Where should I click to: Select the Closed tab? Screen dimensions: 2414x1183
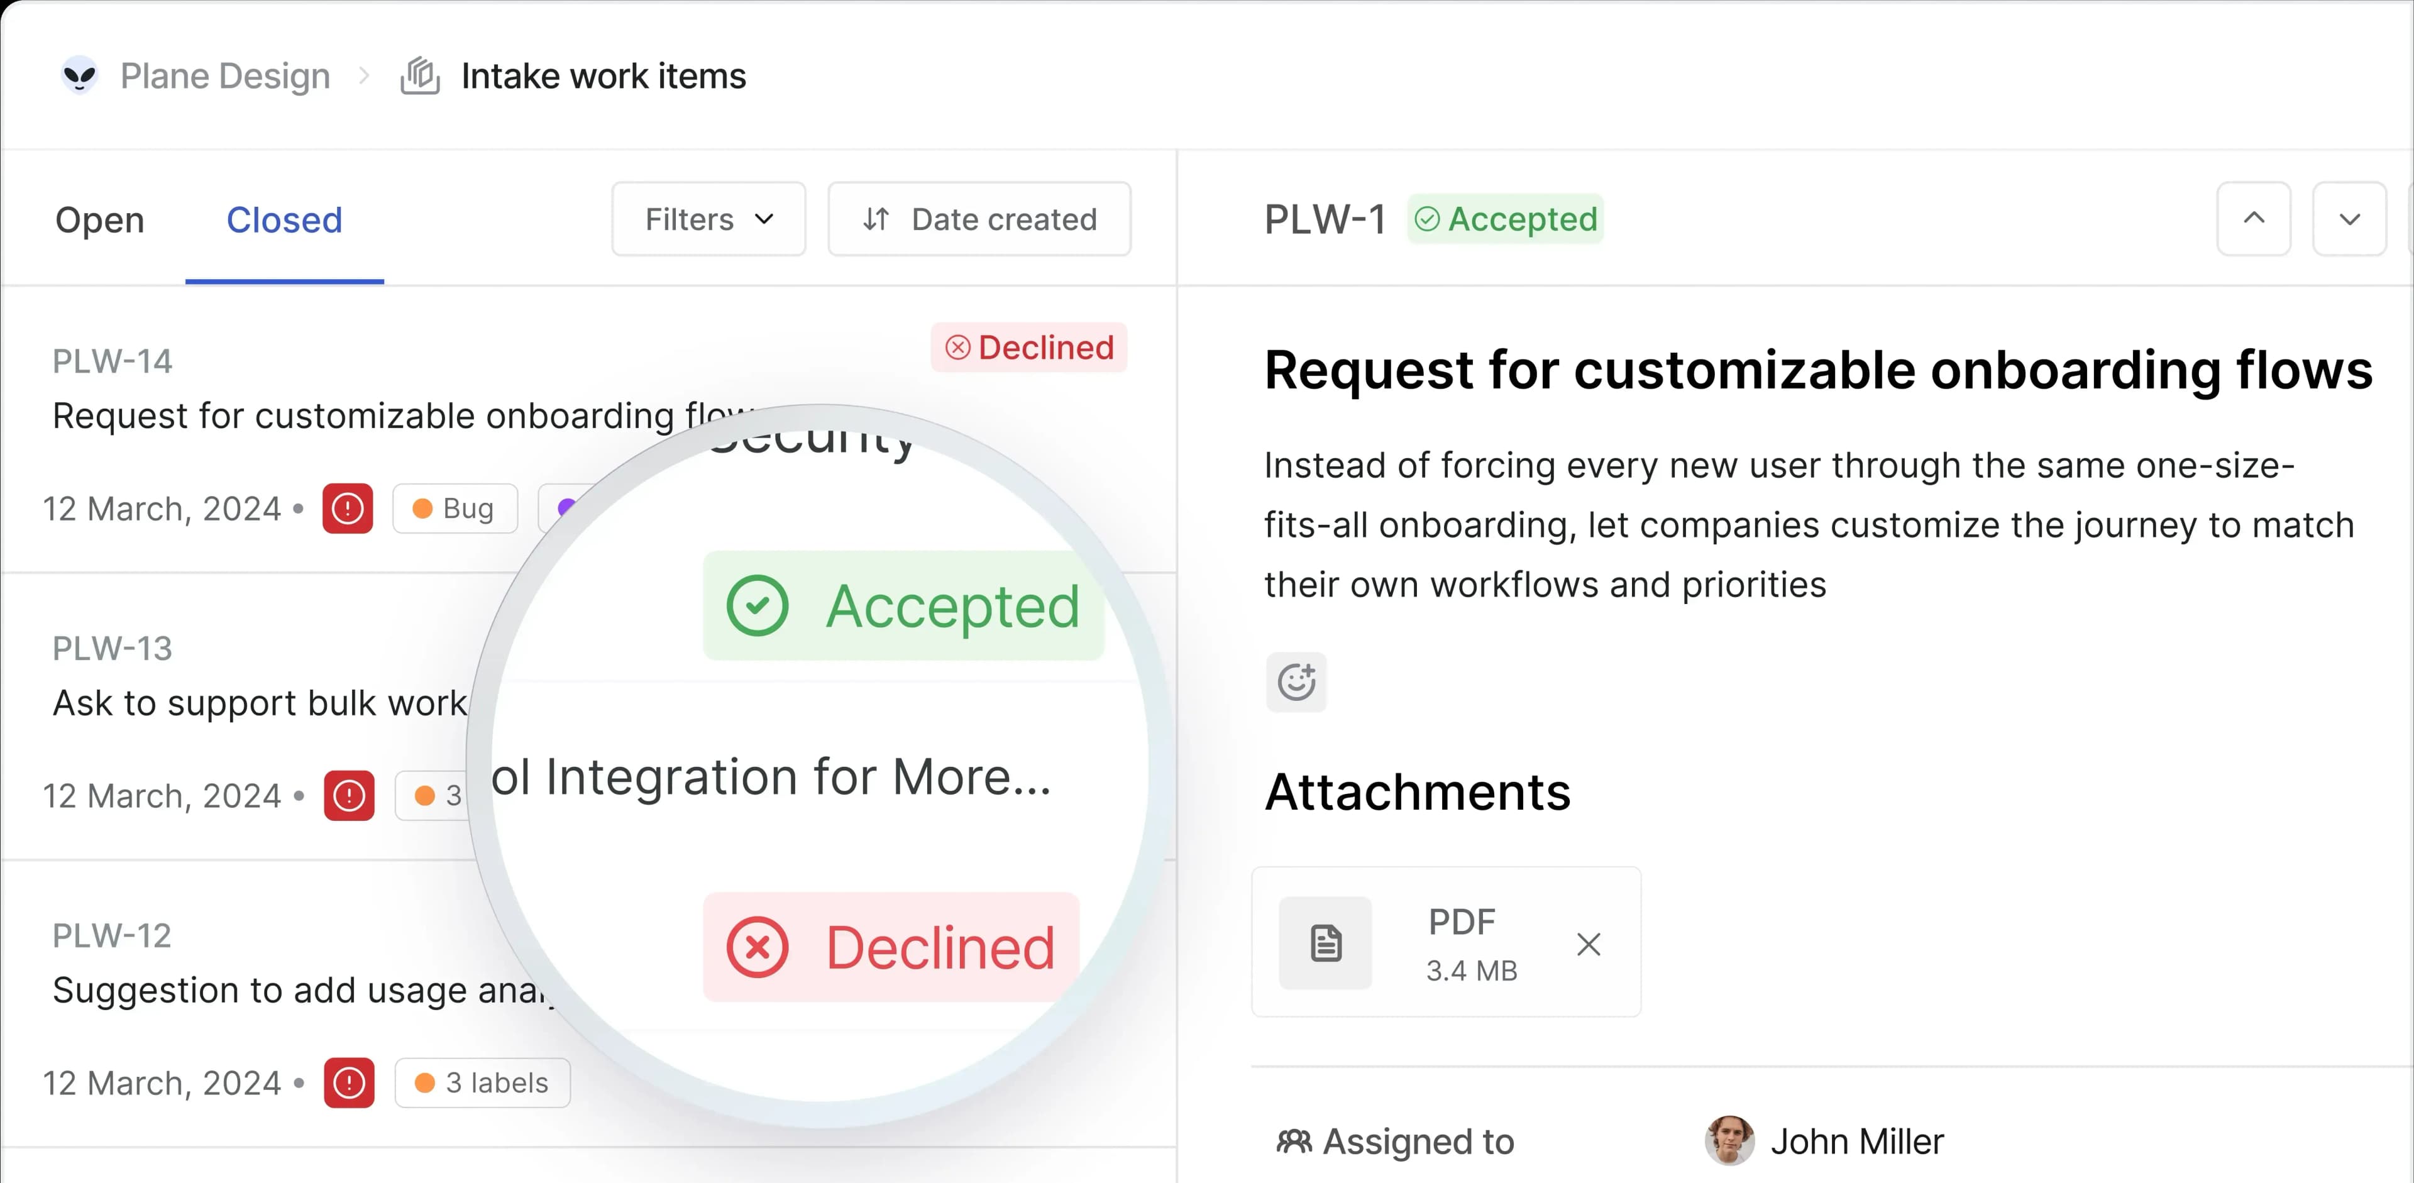tap(284, 219)
